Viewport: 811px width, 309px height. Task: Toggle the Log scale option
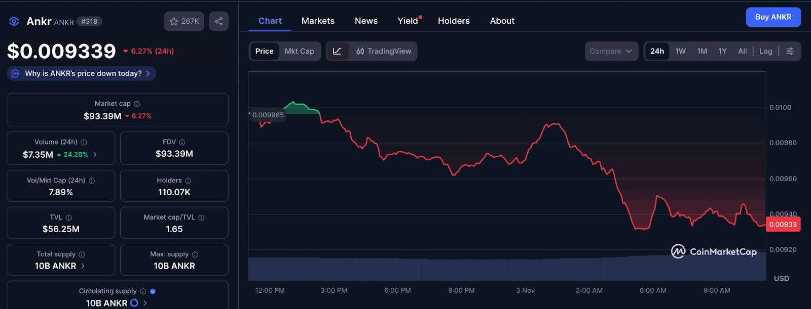click(765, 51)
